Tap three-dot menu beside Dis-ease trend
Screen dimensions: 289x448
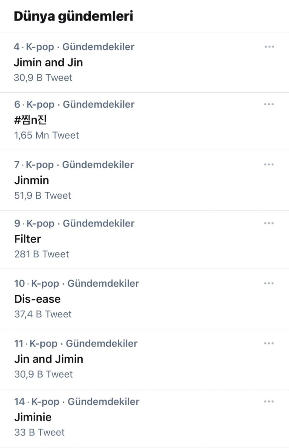pyautogui.click(x=269, y=283)
